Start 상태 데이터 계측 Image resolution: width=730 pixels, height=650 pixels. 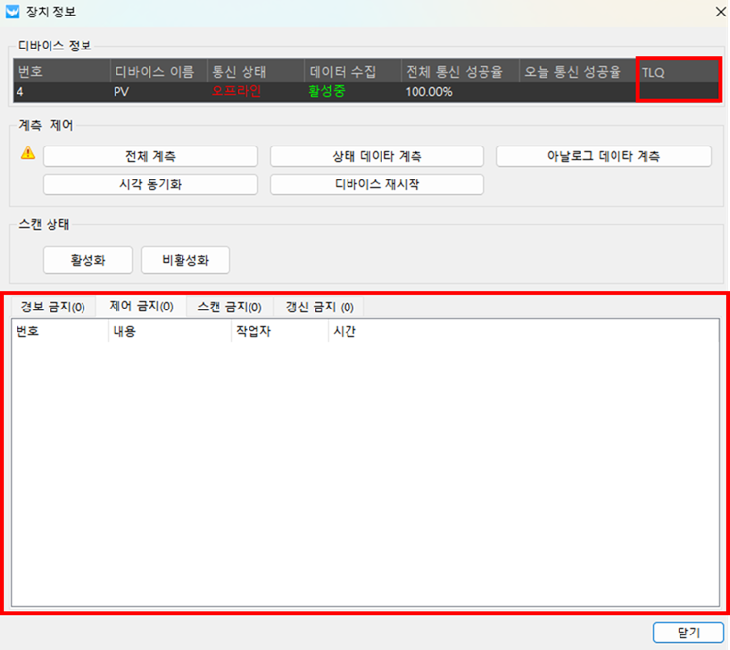click(377, 156)
